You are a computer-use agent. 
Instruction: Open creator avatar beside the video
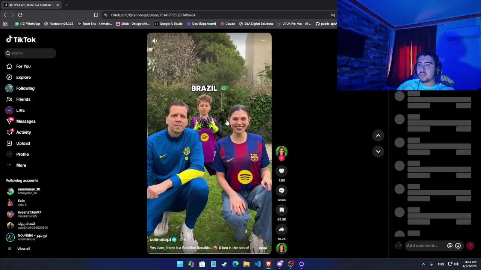[x=281, y=151]
